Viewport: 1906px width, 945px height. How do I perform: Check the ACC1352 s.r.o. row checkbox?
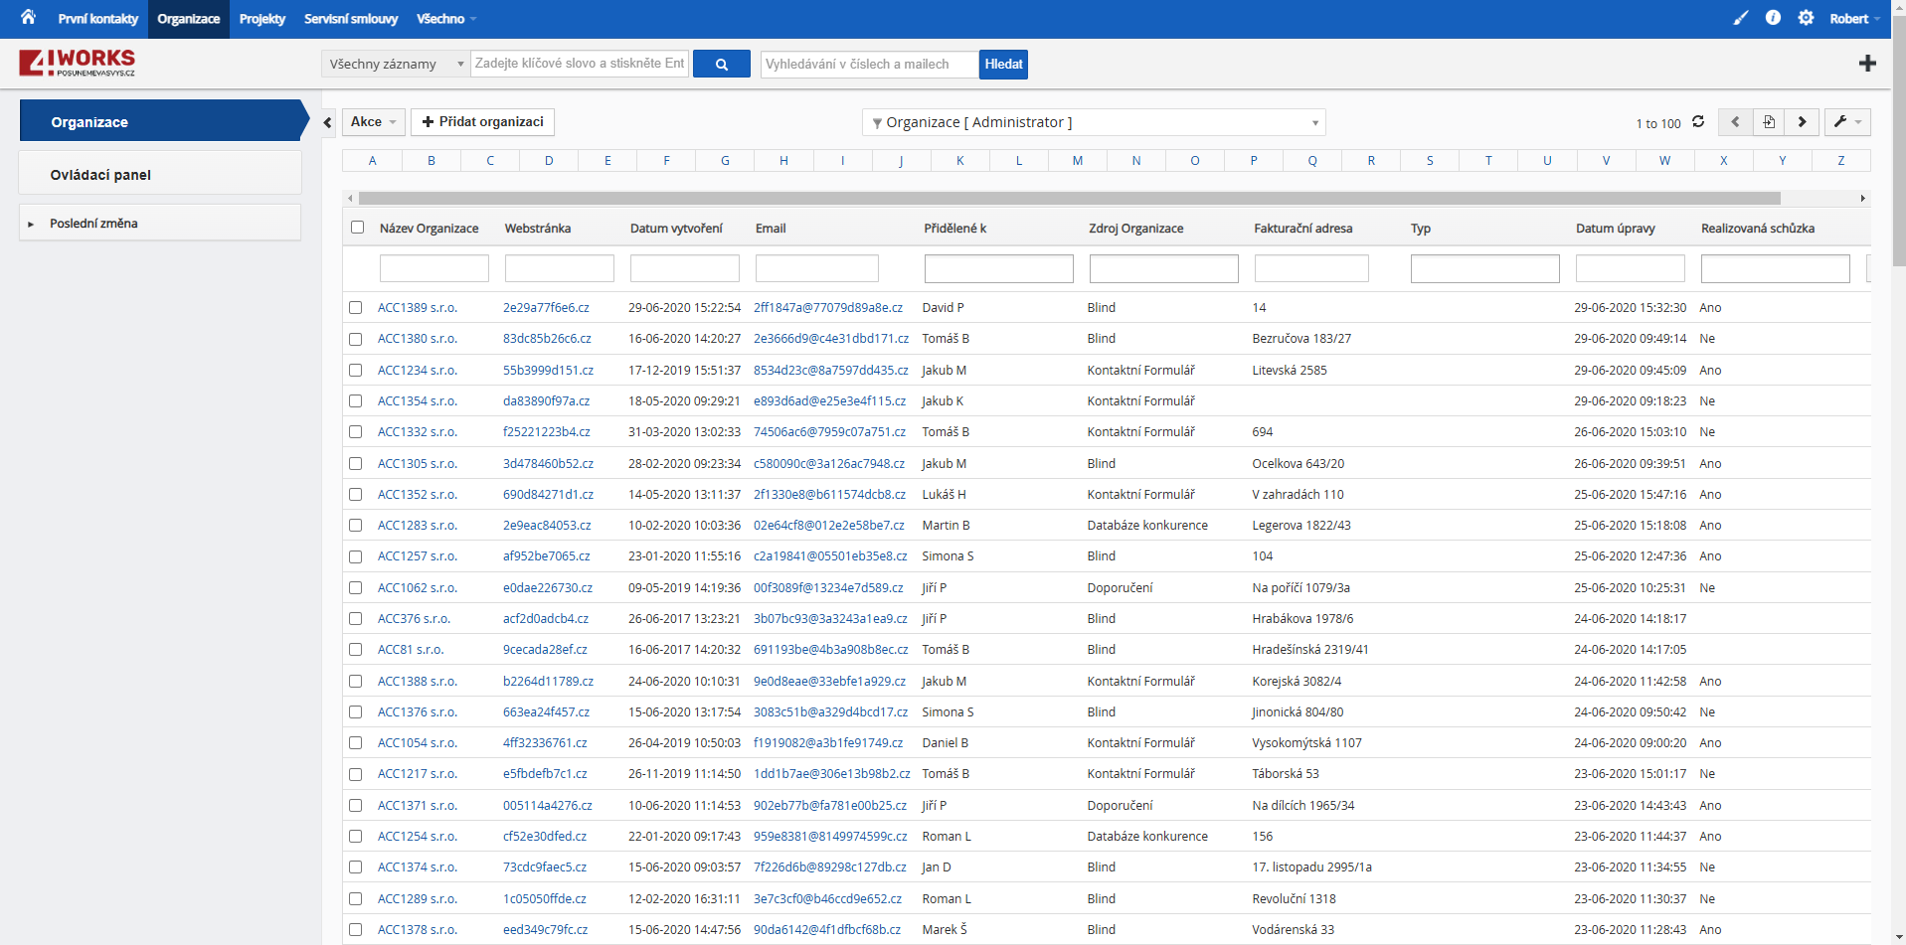point(355,495)
